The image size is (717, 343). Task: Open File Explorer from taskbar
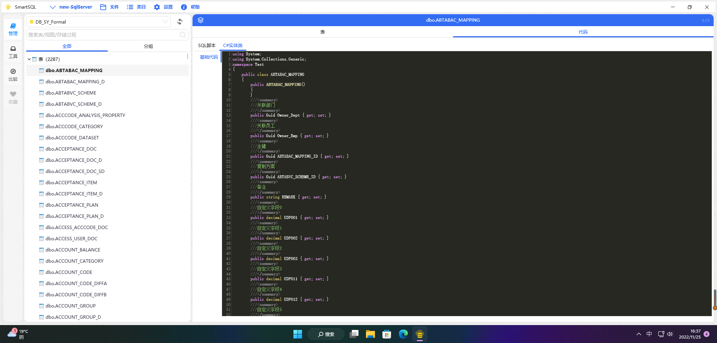(x=370, y=334)
